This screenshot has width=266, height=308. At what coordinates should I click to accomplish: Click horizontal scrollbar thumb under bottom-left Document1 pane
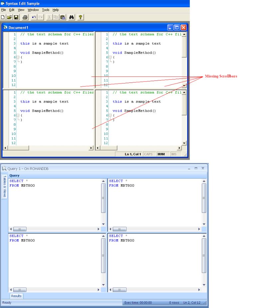18,148
